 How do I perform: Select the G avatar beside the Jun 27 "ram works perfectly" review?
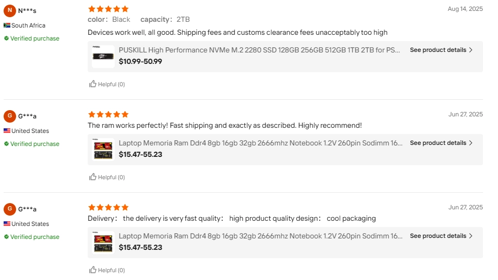[x=10, y=116]
